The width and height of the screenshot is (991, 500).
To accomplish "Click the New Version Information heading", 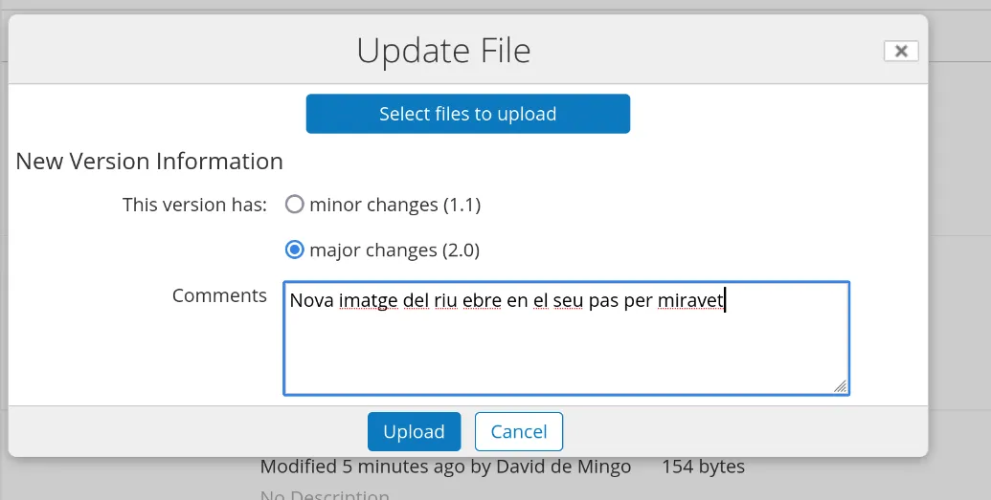I will [149, 161].
